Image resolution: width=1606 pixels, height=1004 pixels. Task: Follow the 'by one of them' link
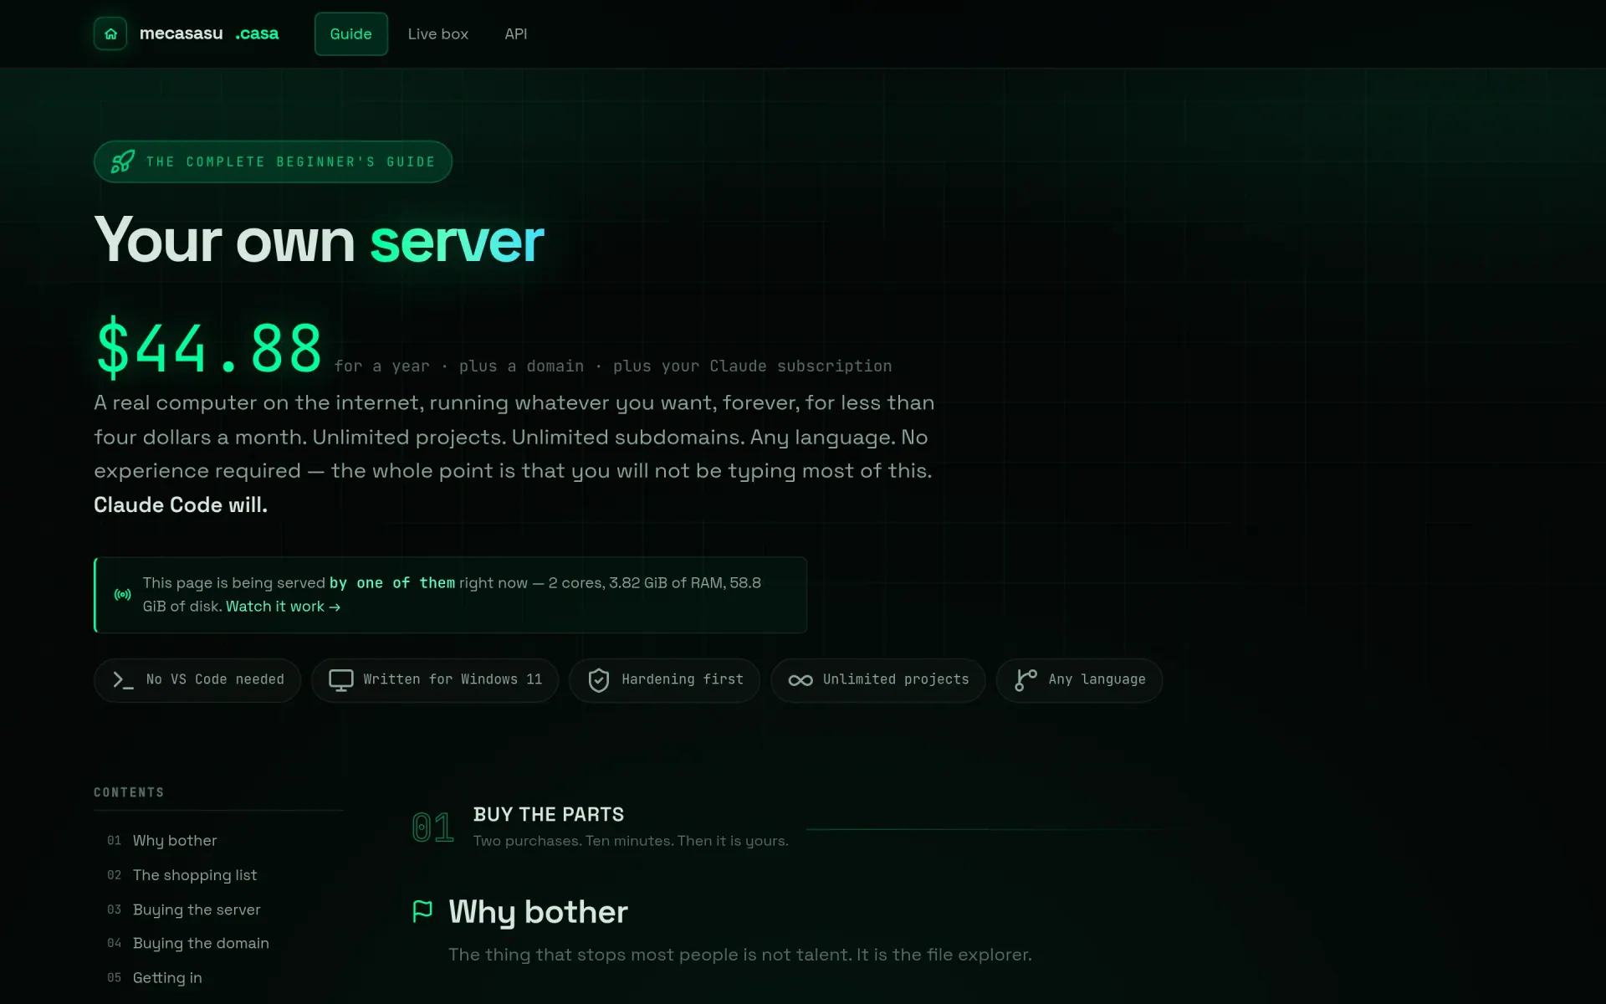[391, 582]
